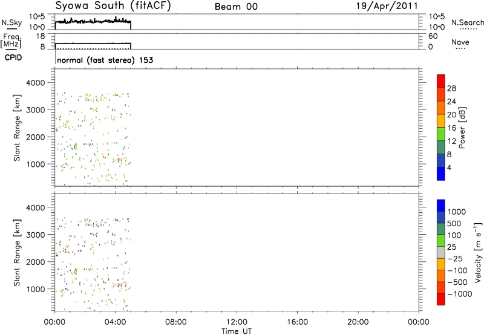484x335 pixels.
Task: Click the 'Nave' legend label
Action: [x=460, y=42]
